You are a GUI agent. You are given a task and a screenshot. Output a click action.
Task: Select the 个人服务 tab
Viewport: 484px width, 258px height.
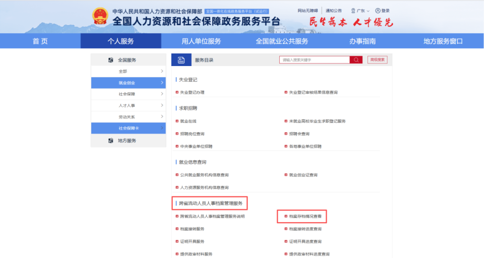(x=120, y=41)
